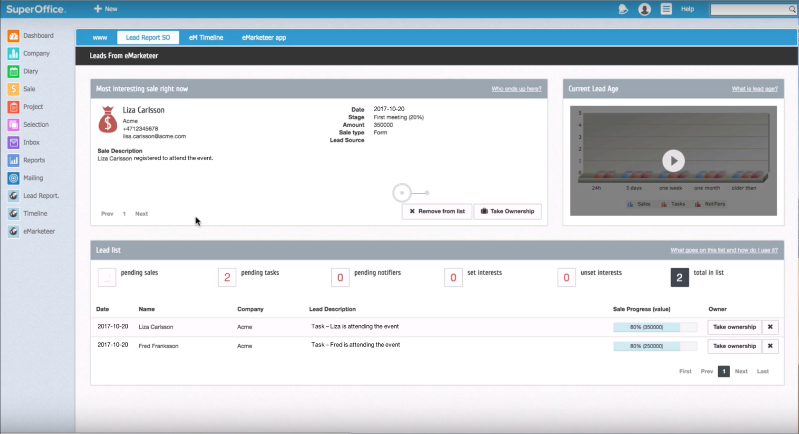Select the Lead Report SO tab
The height and width of the screenshot is (434, 799).
tap(148, 38)
